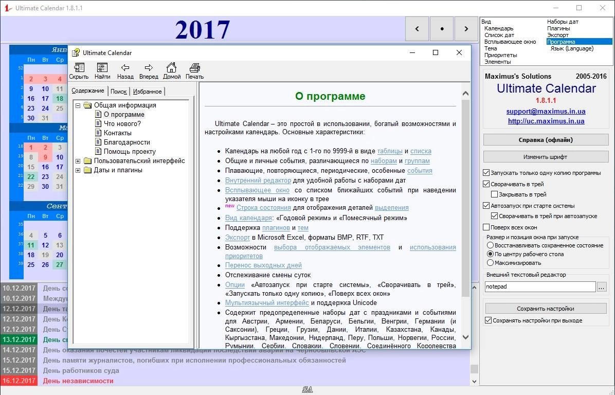Enable Закрывать в трей checkbox
Image resolution: width=615 pixels, height=395 pixels.
495,194
